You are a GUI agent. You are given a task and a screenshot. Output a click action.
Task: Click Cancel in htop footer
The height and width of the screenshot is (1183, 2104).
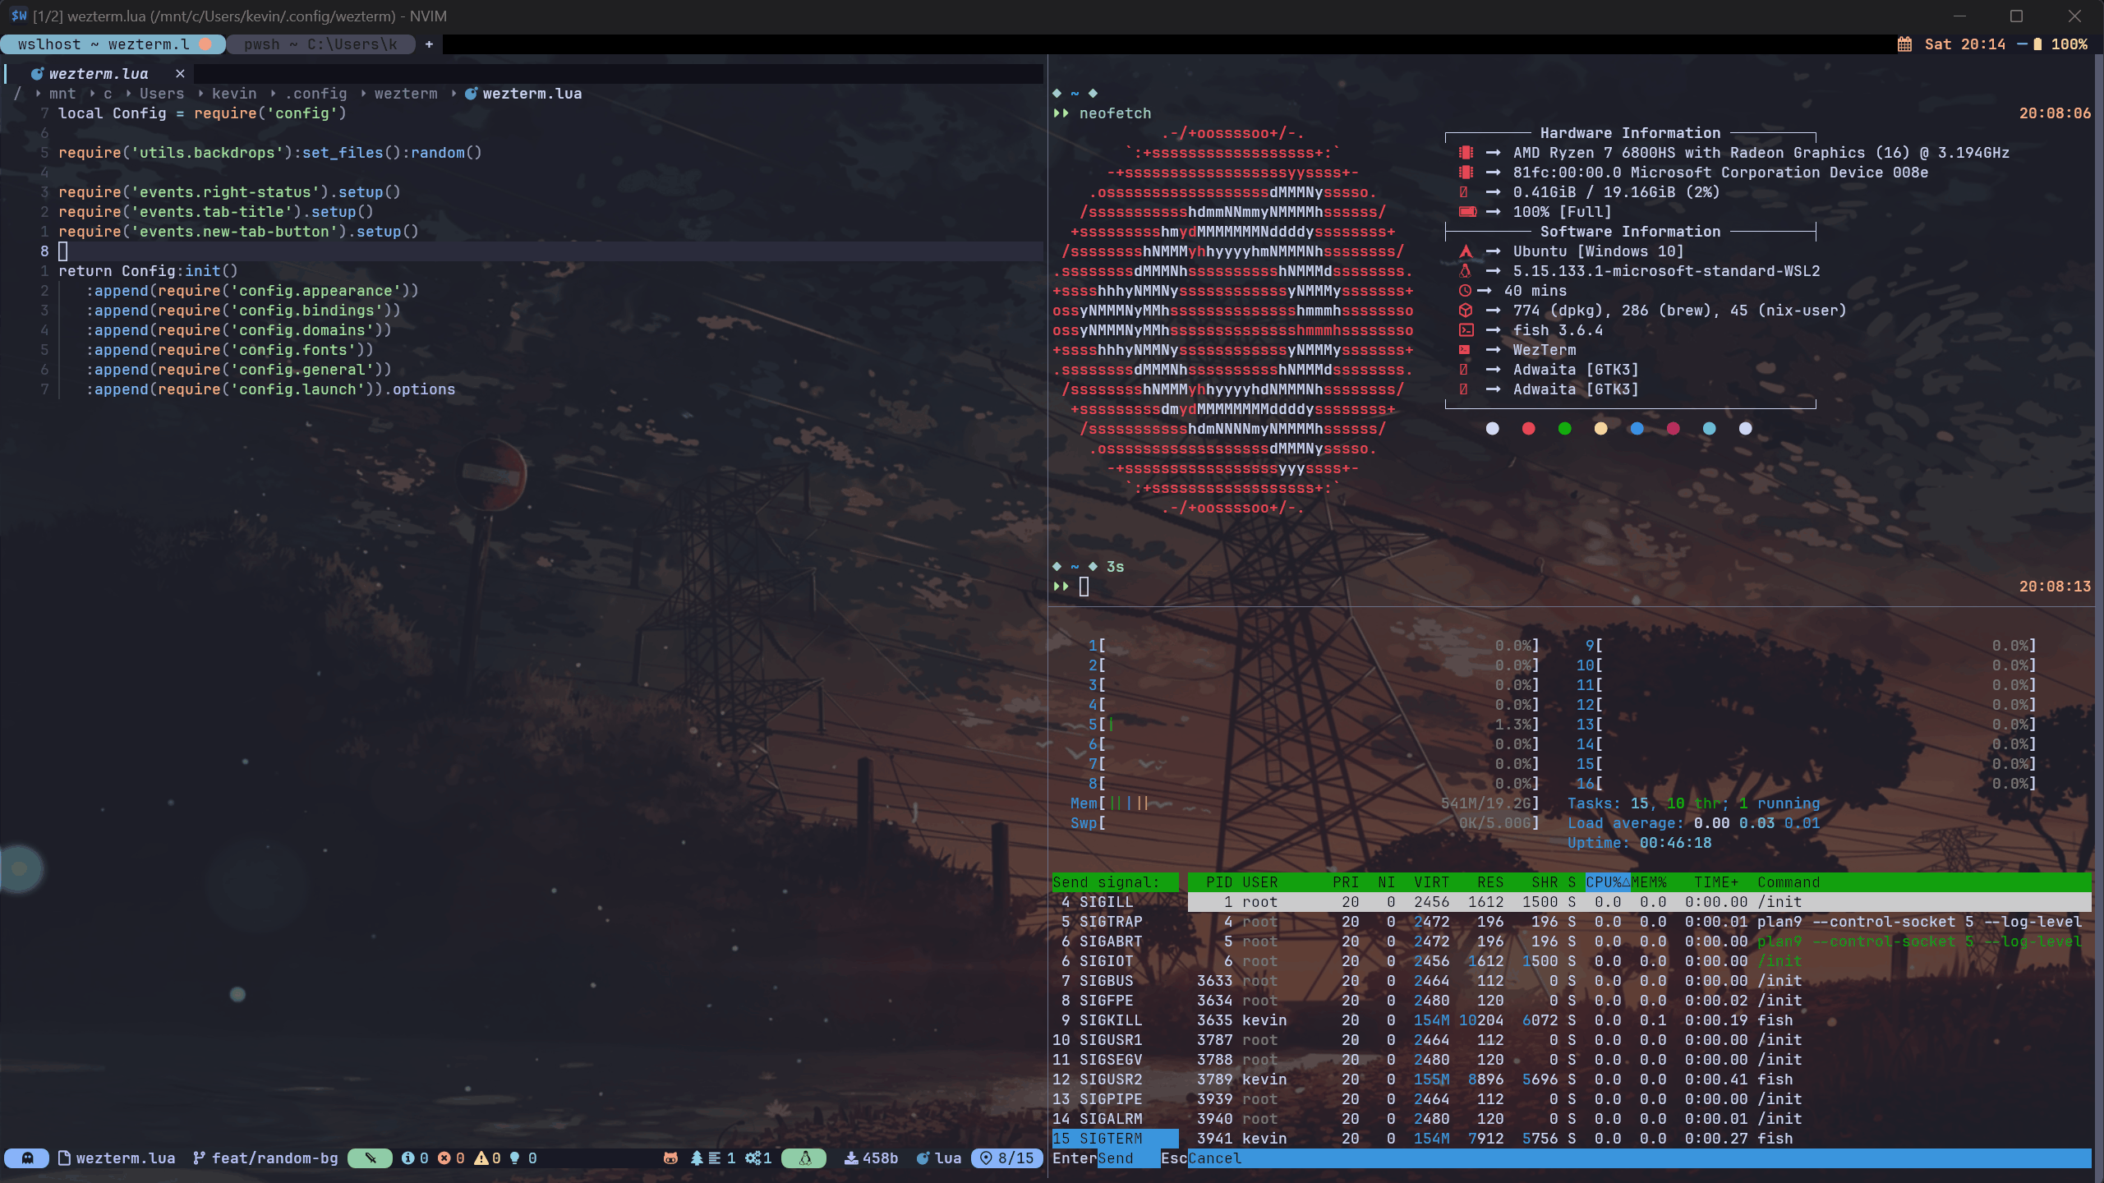tap(1214, 1158)
